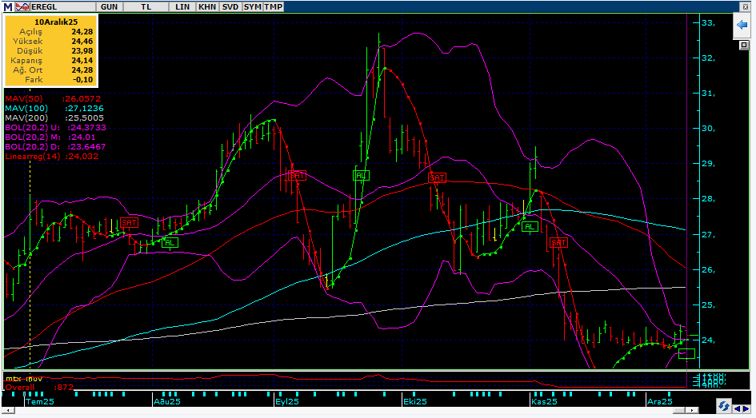Viewport: 756px width, 418px height.
Task: Open the TL currency selector
Action: click(146, 6)
